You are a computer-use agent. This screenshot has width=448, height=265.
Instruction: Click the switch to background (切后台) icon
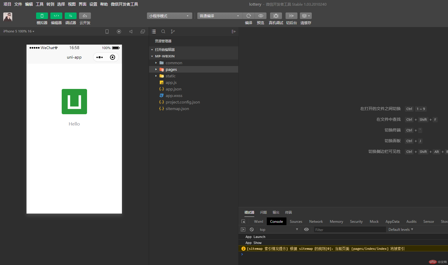coord(292,16)
